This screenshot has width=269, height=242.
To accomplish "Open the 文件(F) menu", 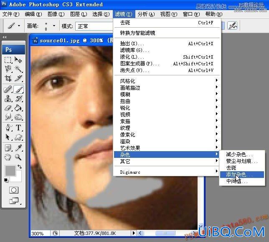I will point(11,14).
